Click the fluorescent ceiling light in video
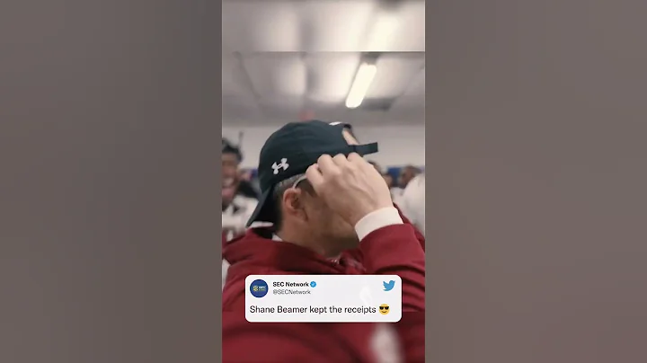The image size is (647, 363). point(361,84)
